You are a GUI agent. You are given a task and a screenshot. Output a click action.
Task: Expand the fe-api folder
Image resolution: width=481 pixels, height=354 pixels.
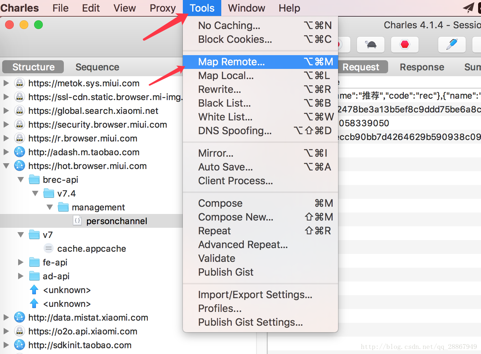coord(21,262)
